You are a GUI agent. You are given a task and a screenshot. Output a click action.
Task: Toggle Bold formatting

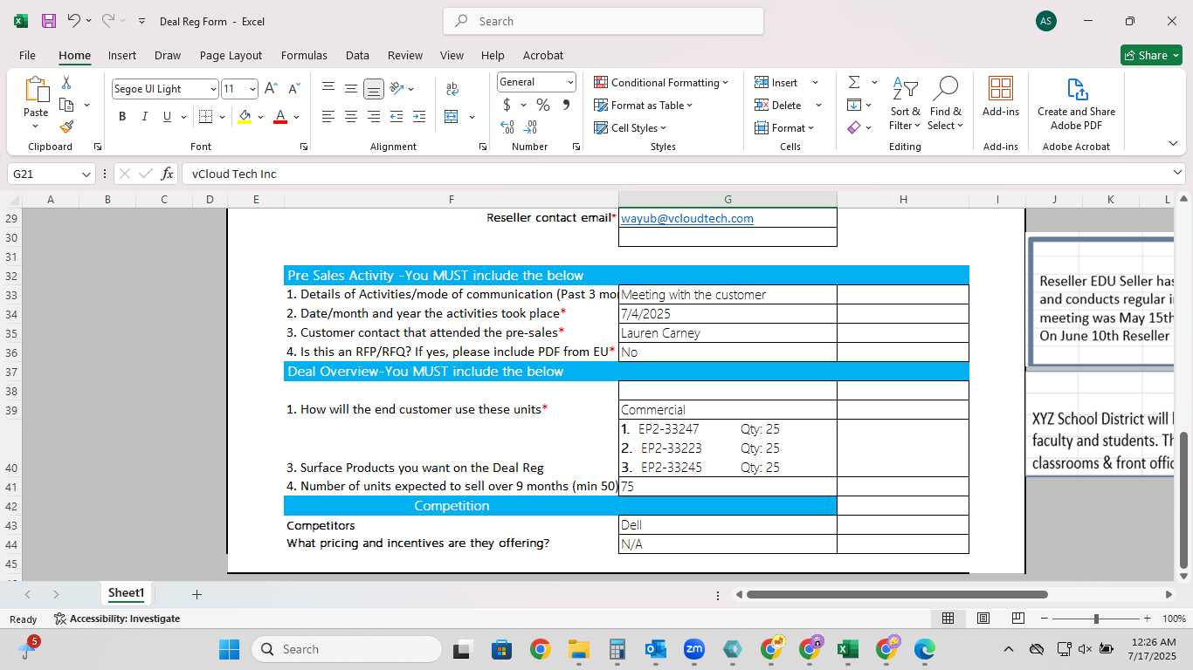click(122, 116)
